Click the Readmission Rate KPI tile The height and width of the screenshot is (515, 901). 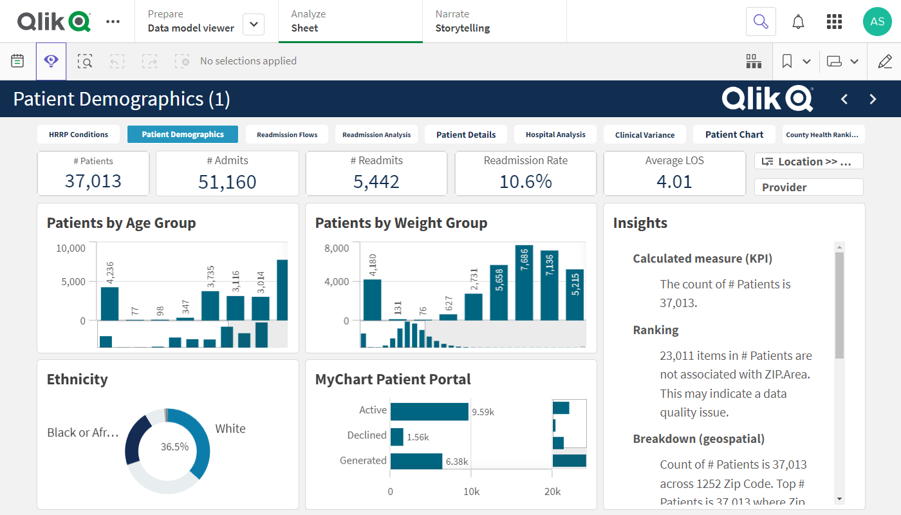[x=526, y=173]
